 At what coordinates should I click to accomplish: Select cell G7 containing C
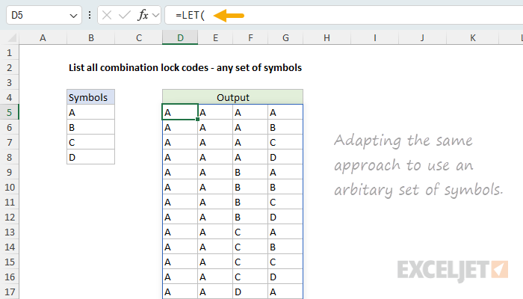tap(285, 143)
